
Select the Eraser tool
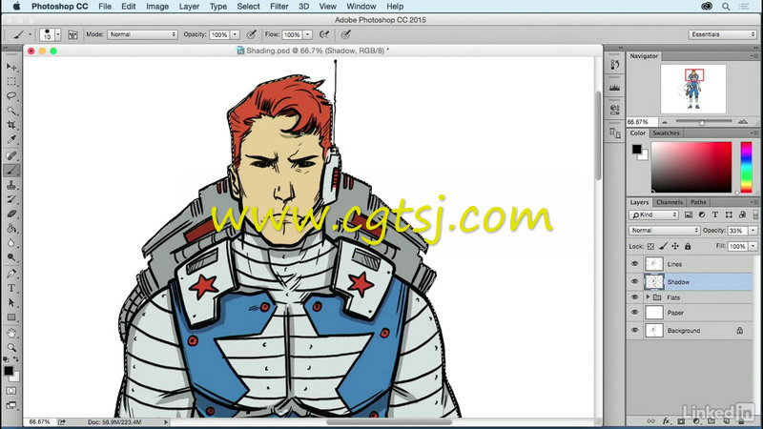[11, 214]
